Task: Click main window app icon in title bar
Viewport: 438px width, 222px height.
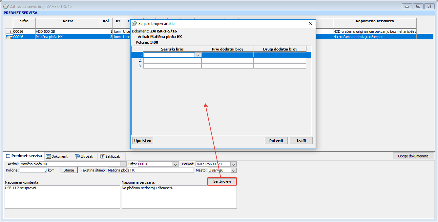Action: pyautogui.click(x=6, y=6)
